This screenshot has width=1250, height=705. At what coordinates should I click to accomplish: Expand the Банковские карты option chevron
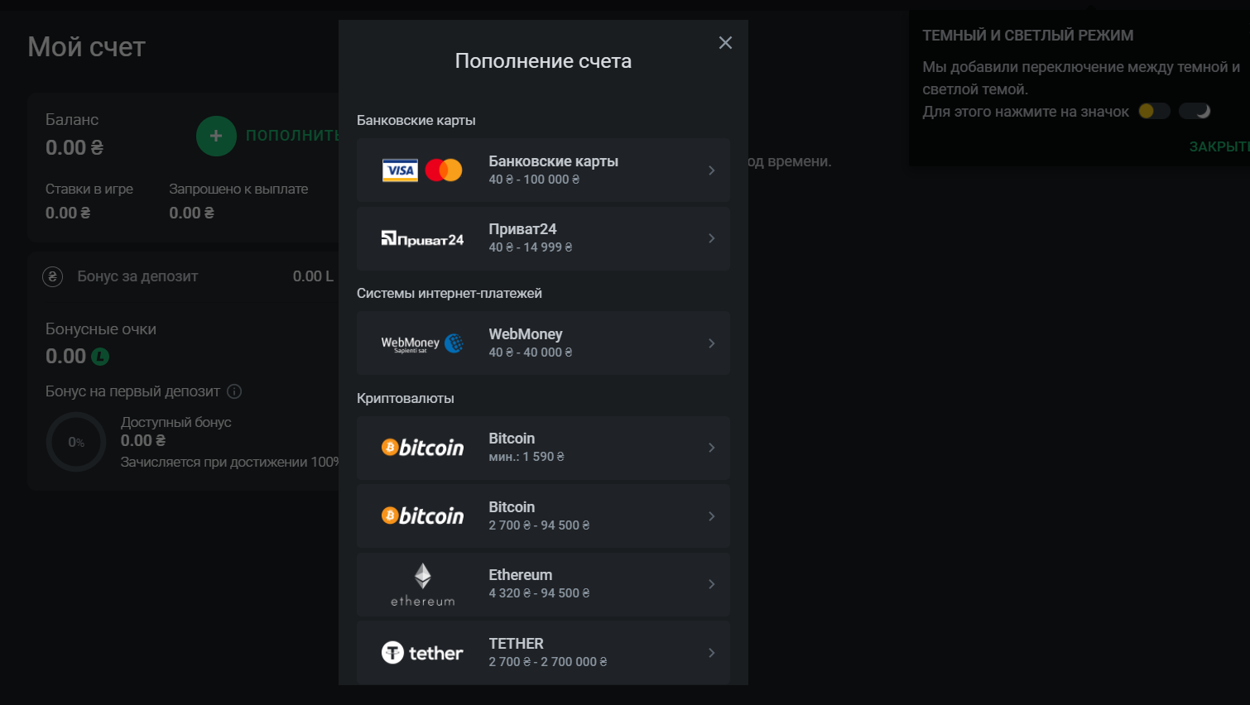(711, 170)
